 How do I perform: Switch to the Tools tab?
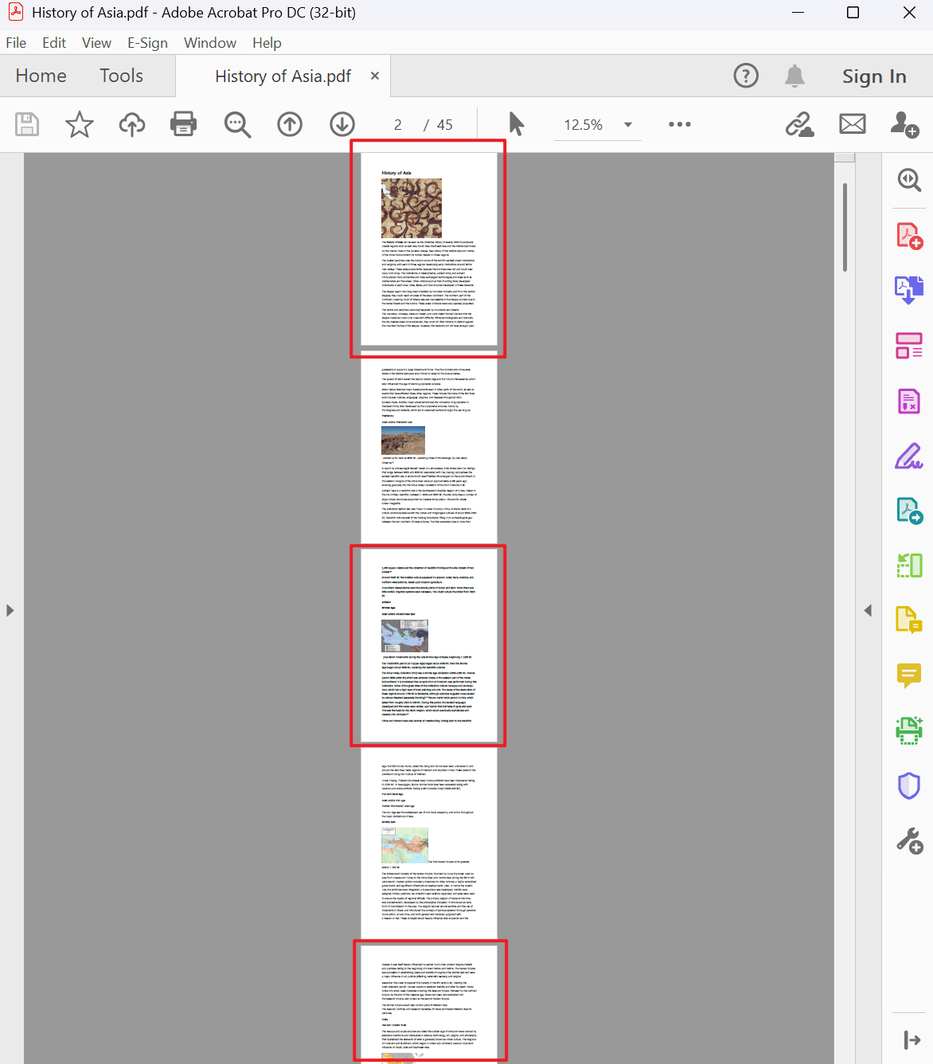tap(121, 76)
